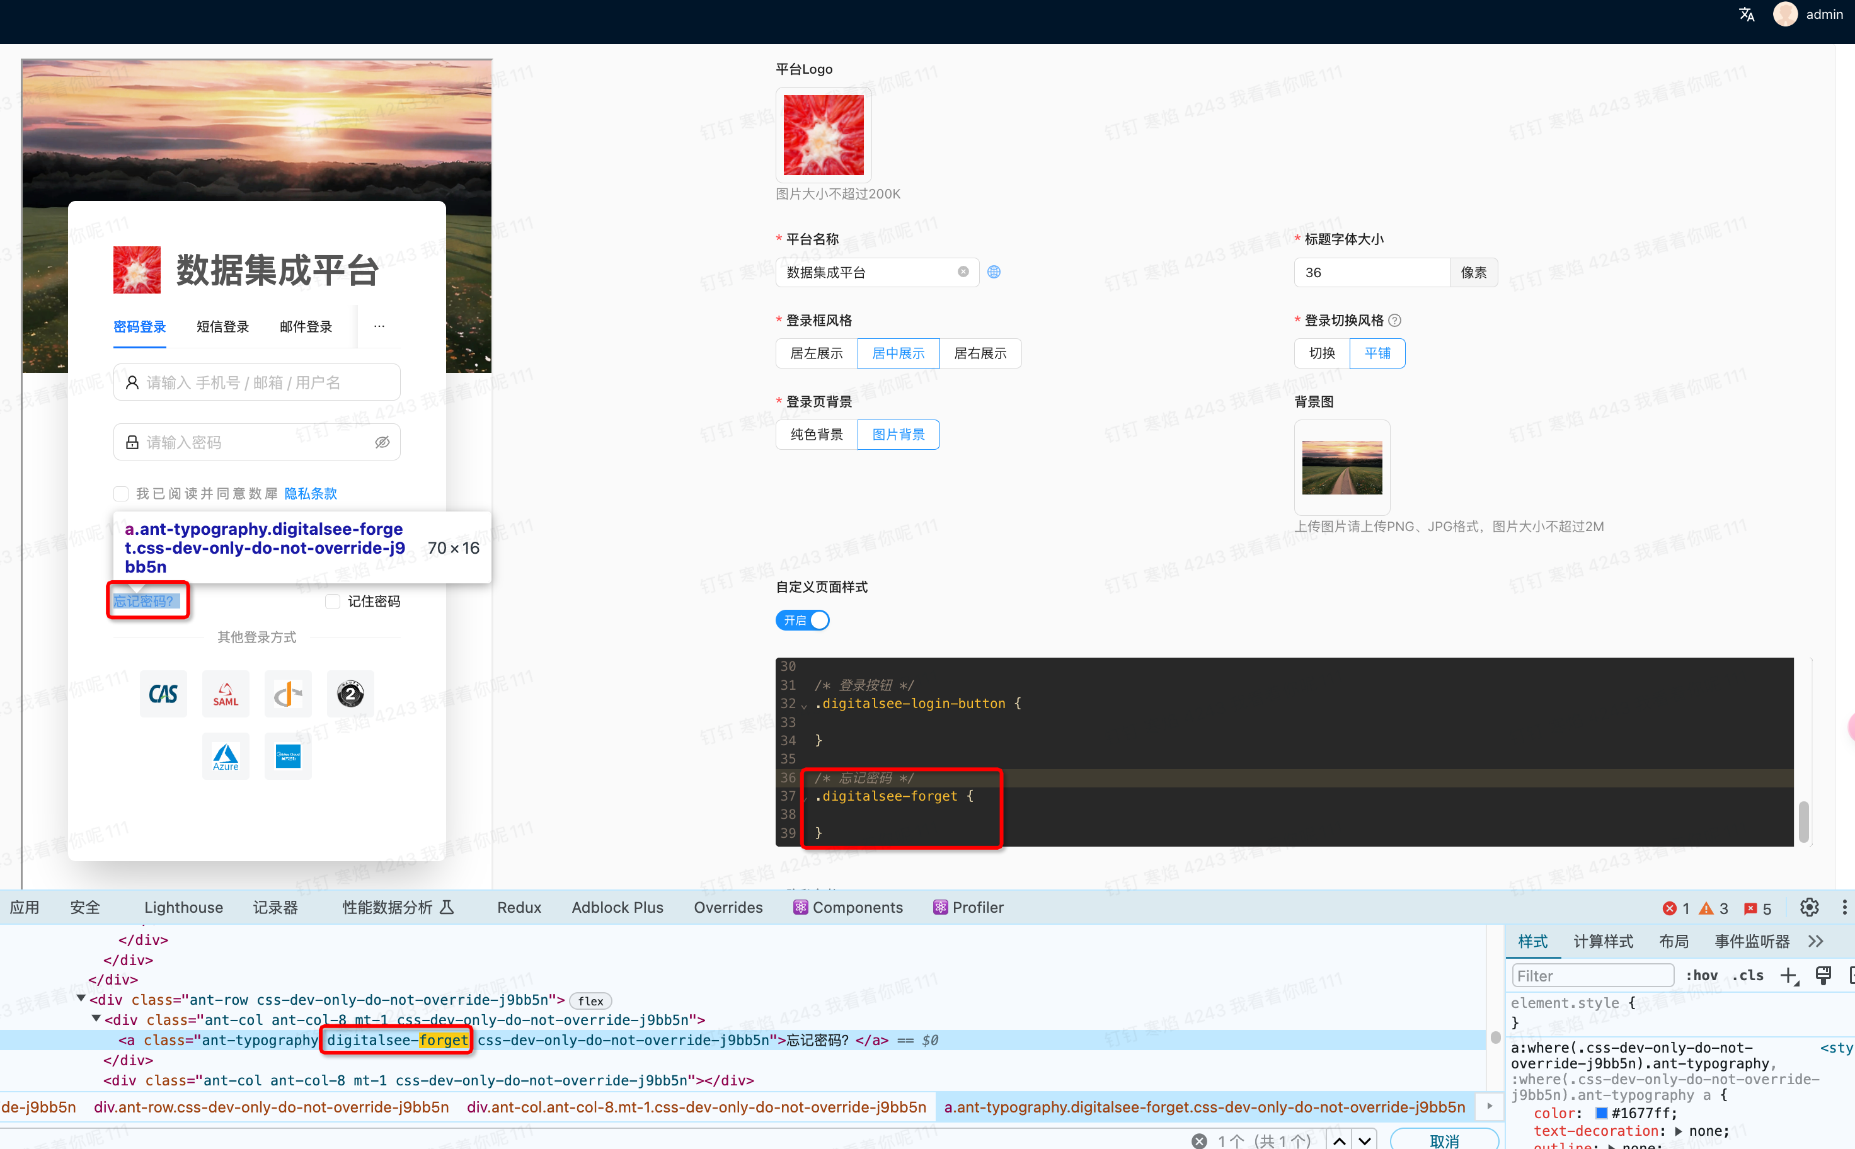Check the 记住密码 checkbox

[332, 602]
